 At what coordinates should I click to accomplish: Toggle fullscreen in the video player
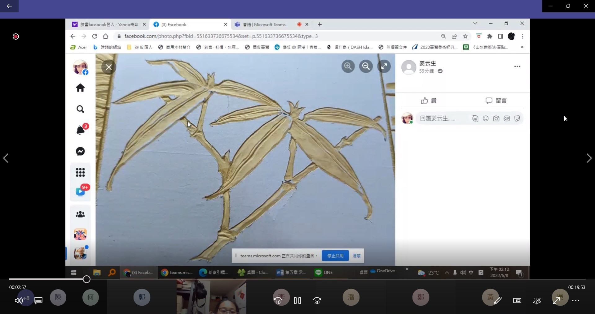pos(556,300)
